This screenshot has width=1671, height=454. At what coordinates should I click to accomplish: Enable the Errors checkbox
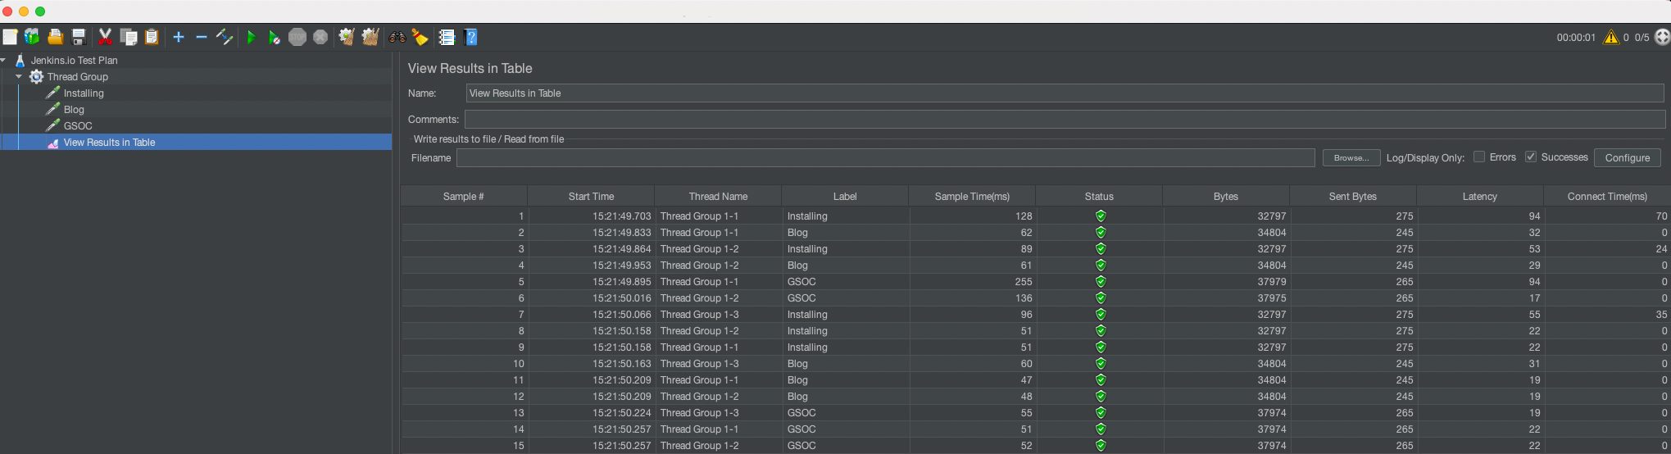point(1479,157)
